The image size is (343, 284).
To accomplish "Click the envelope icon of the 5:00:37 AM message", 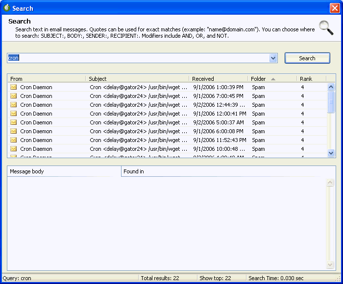I will pos(14,122).
